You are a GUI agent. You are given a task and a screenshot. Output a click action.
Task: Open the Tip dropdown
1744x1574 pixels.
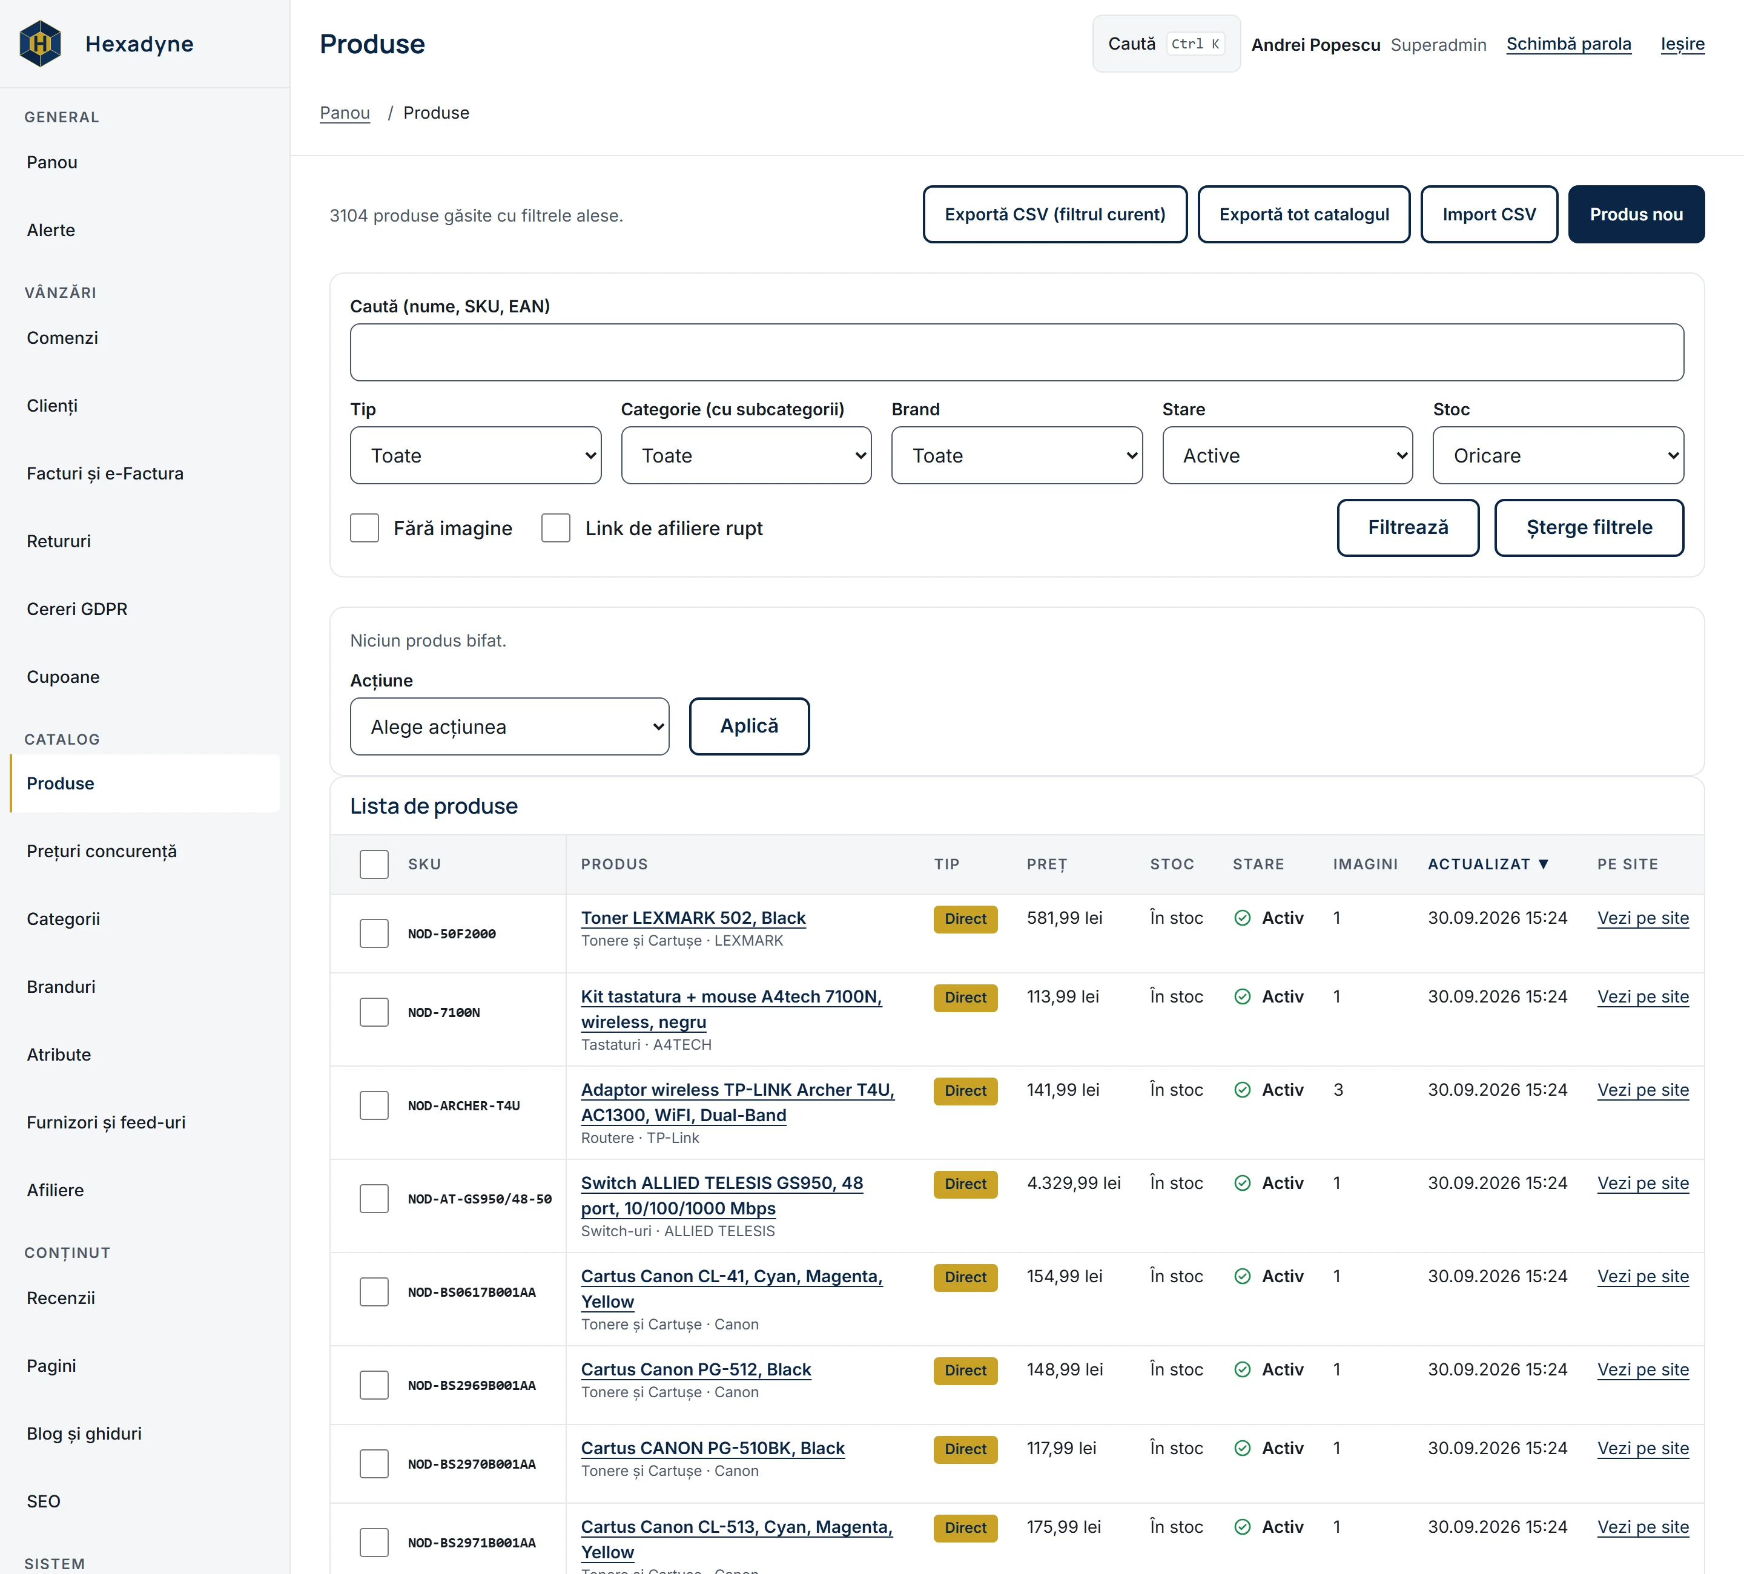pos(476,455)
